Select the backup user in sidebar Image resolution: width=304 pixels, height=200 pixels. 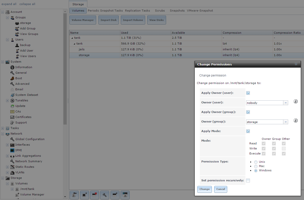[25, 45]
